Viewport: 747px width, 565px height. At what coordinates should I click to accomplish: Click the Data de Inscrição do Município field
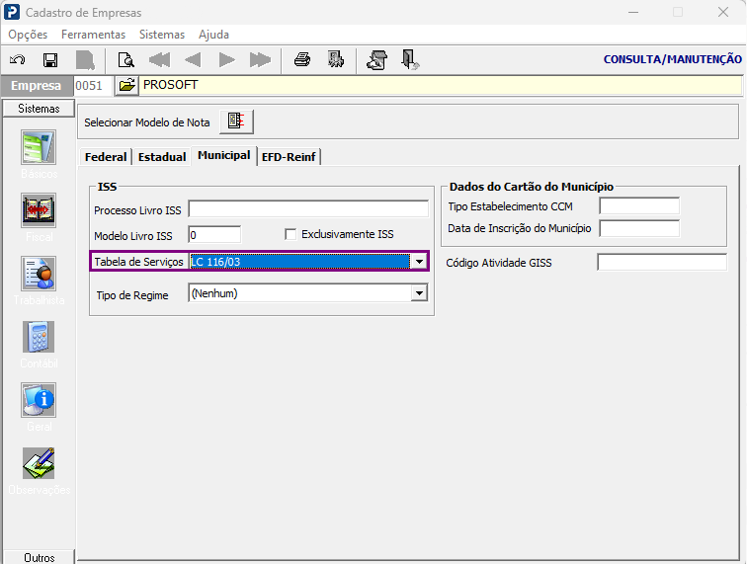[639, 229]
